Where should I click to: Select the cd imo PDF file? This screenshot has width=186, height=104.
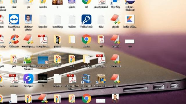14,79
